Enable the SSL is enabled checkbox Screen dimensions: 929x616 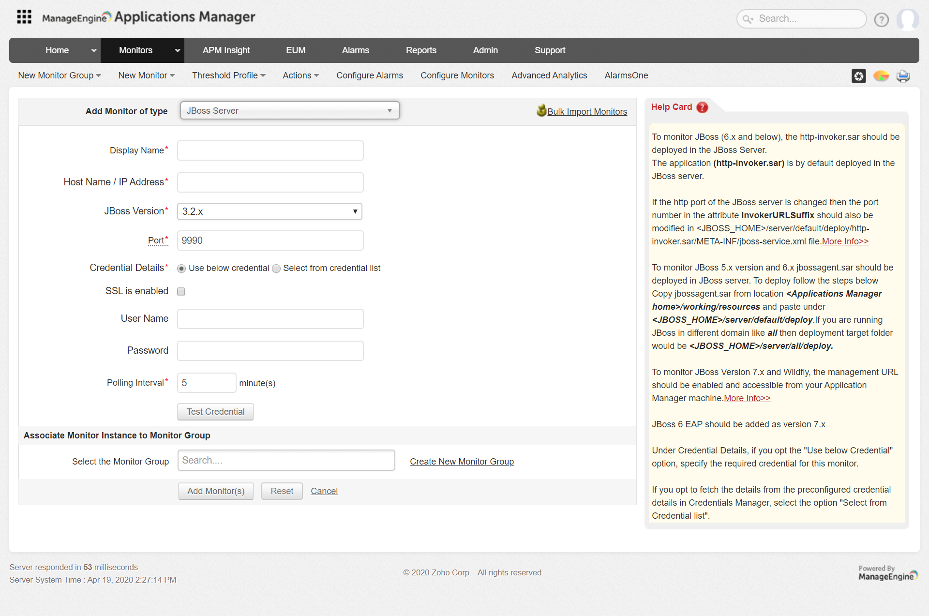click(181, 291)
